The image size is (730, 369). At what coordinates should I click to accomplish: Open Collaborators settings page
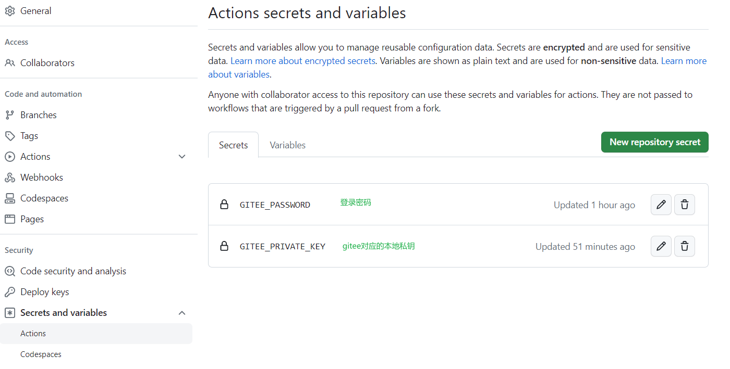click(x=47, y=63)
